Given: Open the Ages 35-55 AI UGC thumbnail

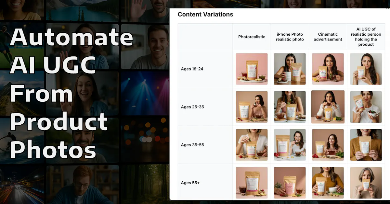Looking at the screenshot, I should [x=366, y=145].
